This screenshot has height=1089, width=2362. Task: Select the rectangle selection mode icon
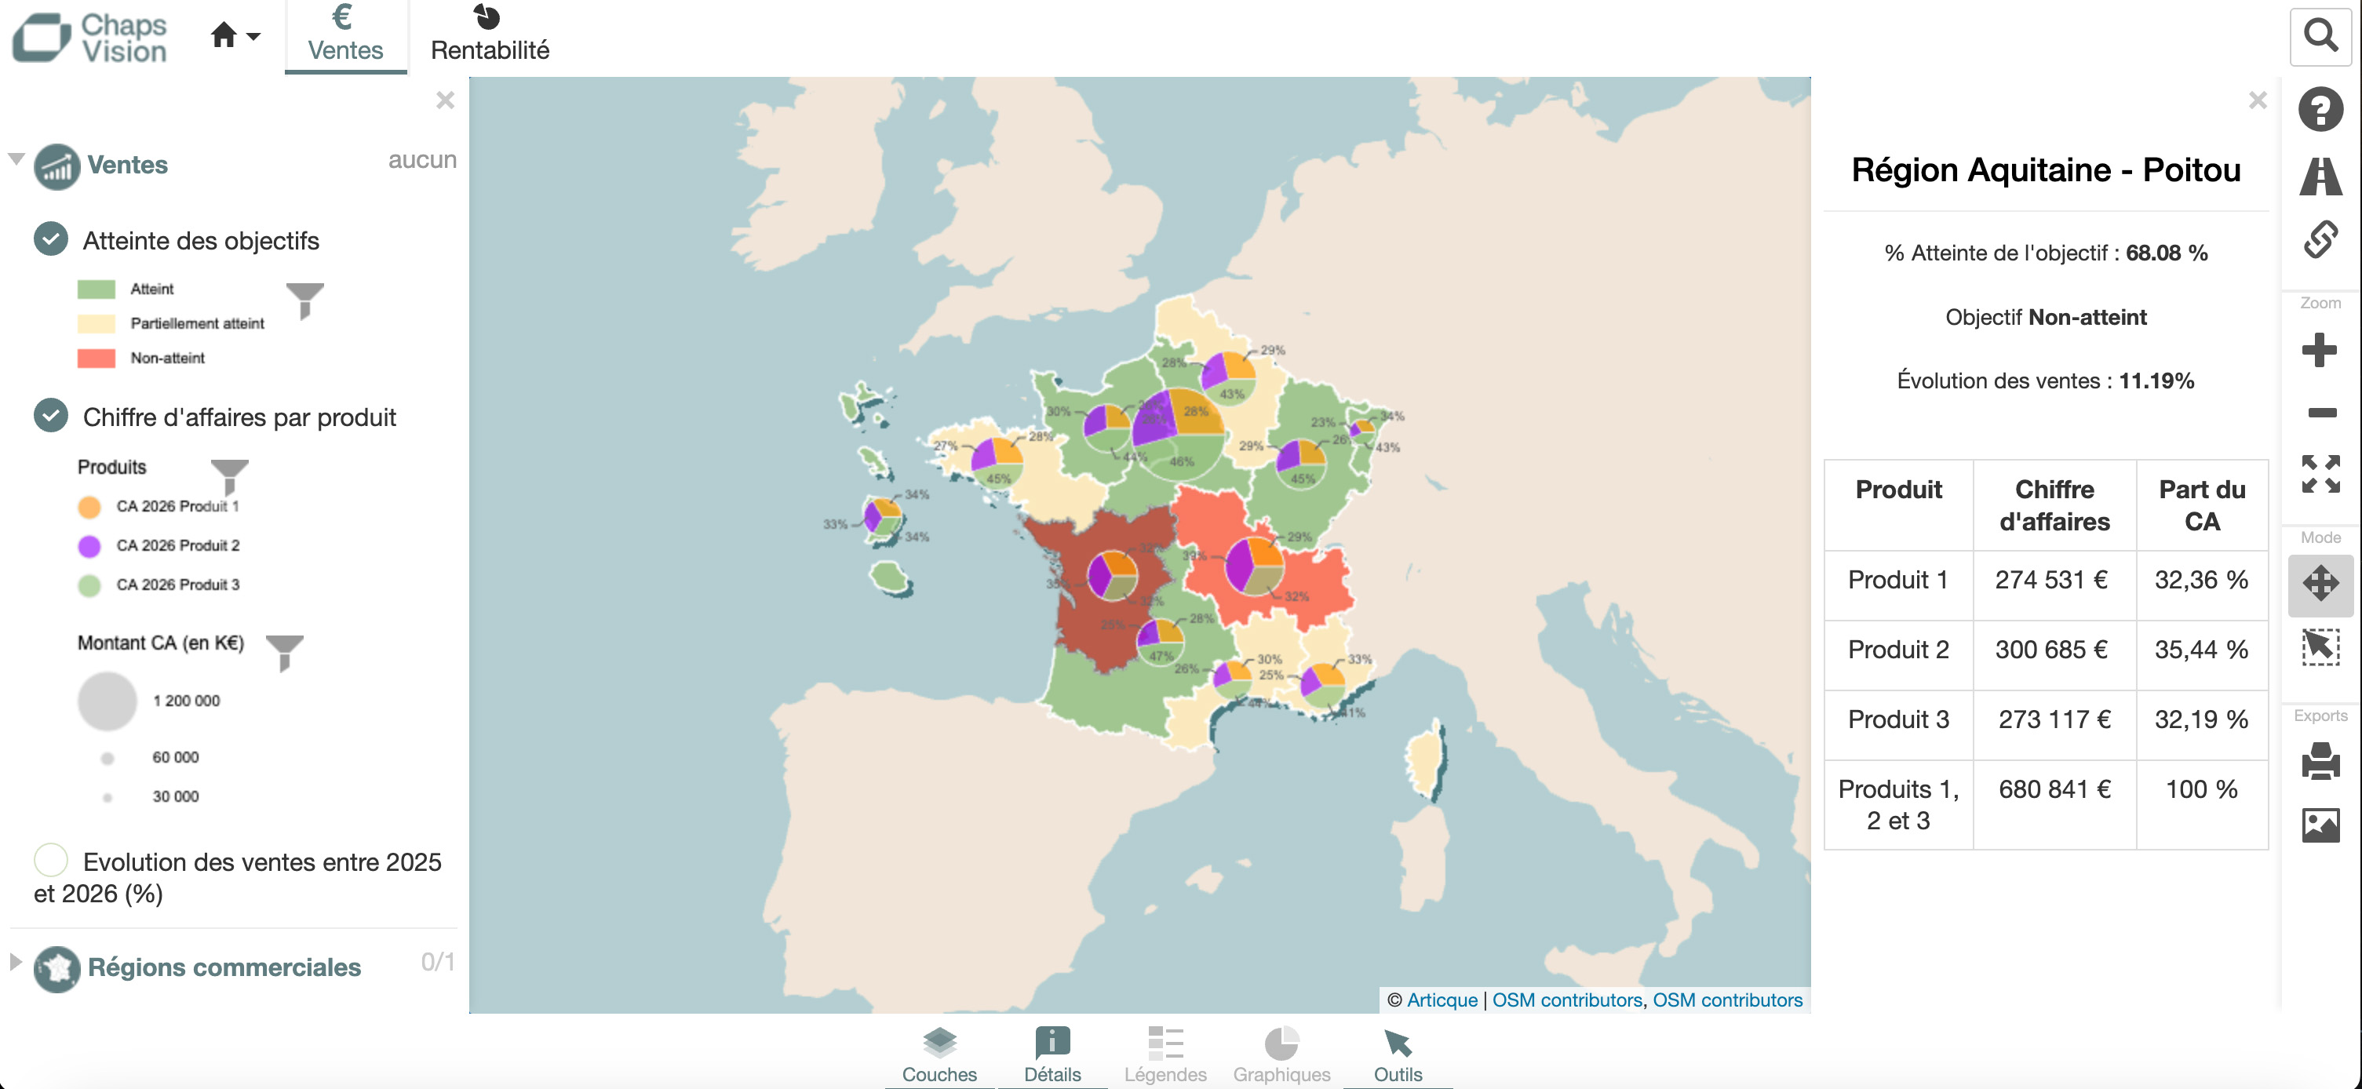pyautogui.click(x=2320, y=646)
